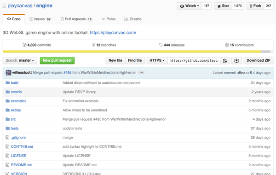View the 13 branches
Image resolution: width=276 pixels, height=175 pixels.
(104, 45)
